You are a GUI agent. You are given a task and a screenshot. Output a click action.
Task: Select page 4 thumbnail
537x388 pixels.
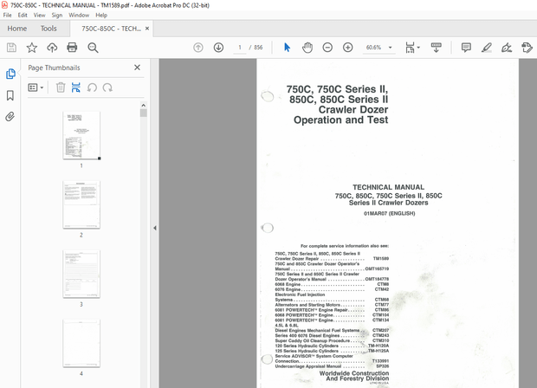81,343
